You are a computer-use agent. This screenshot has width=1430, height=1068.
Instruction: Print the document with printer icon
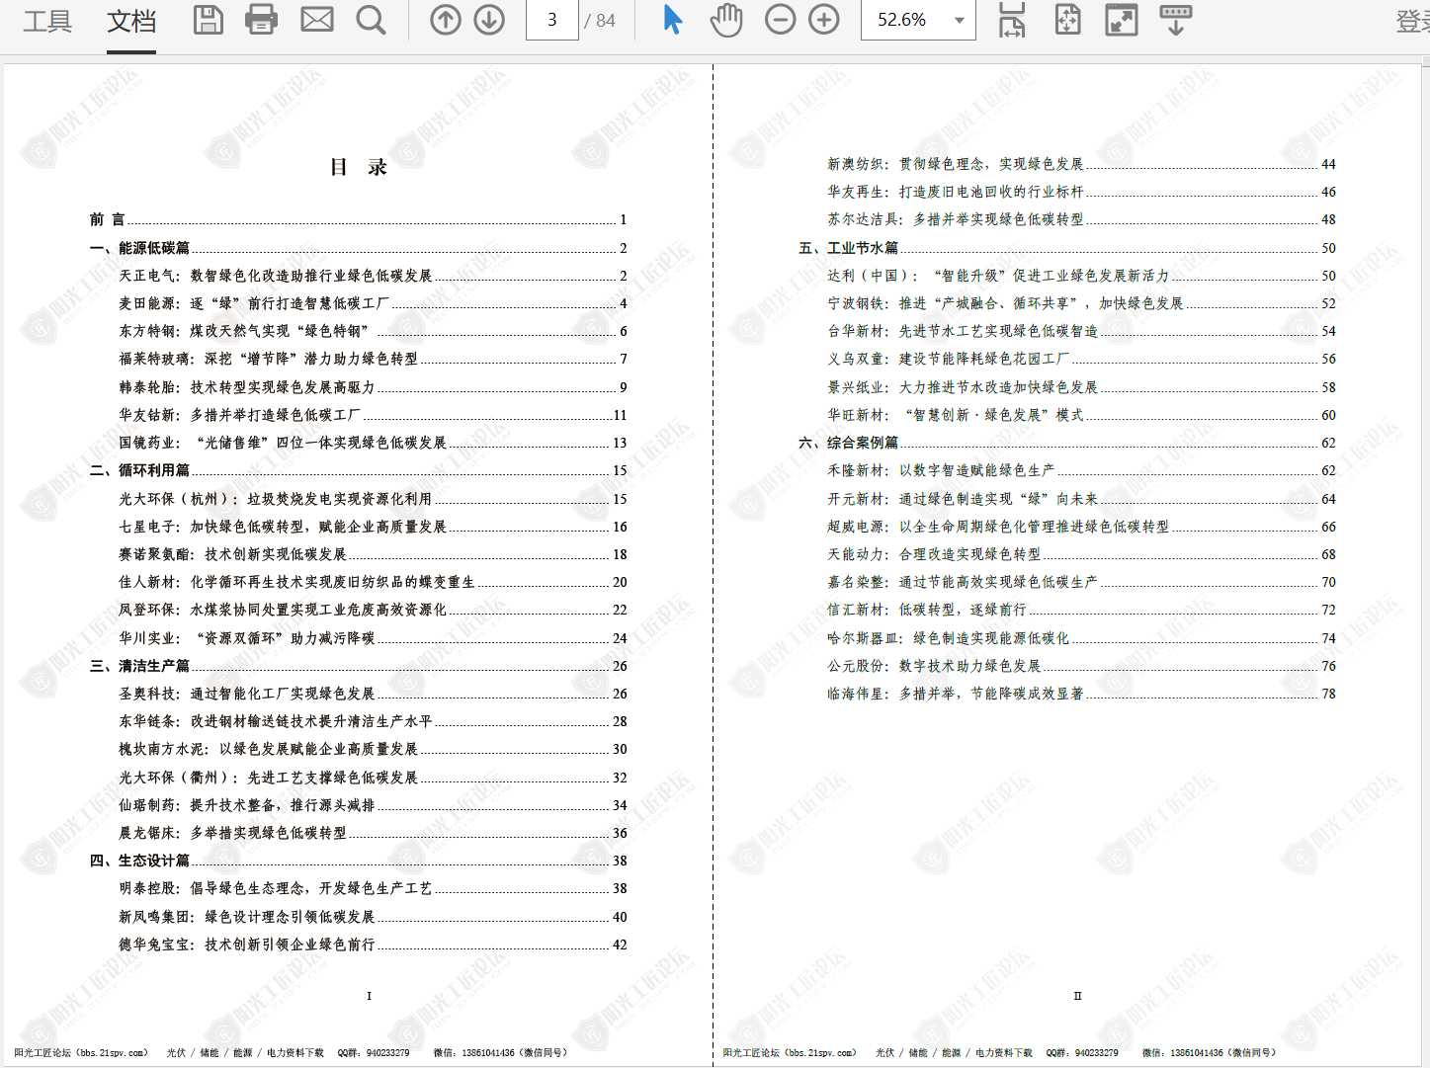click(261, 20)
